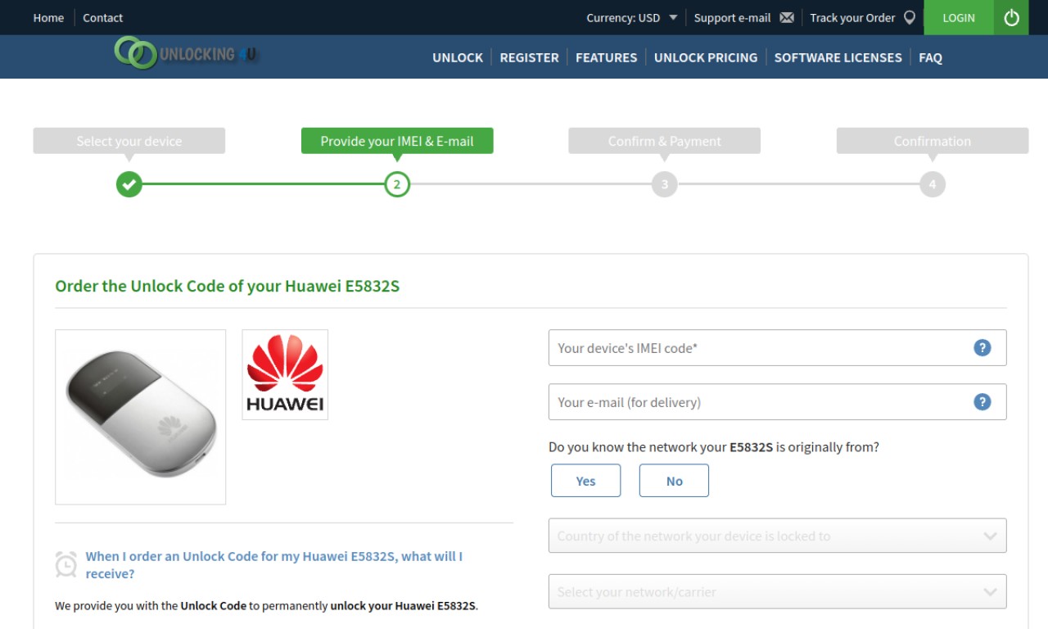1048x629 pixels.
Task: Open the Currency: USD dropdown
Action: [631, 17]
